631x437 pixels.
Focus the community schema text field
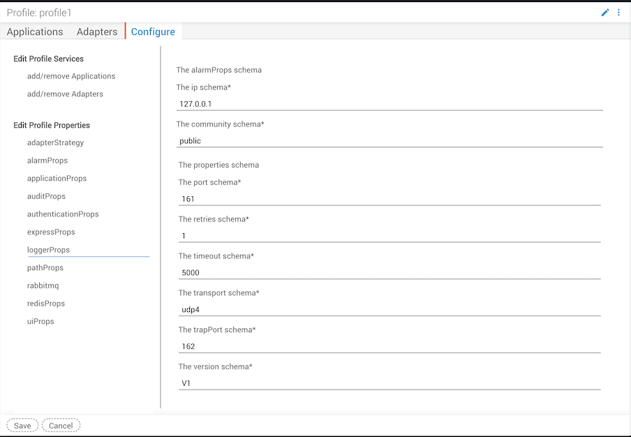click(389, 140)
